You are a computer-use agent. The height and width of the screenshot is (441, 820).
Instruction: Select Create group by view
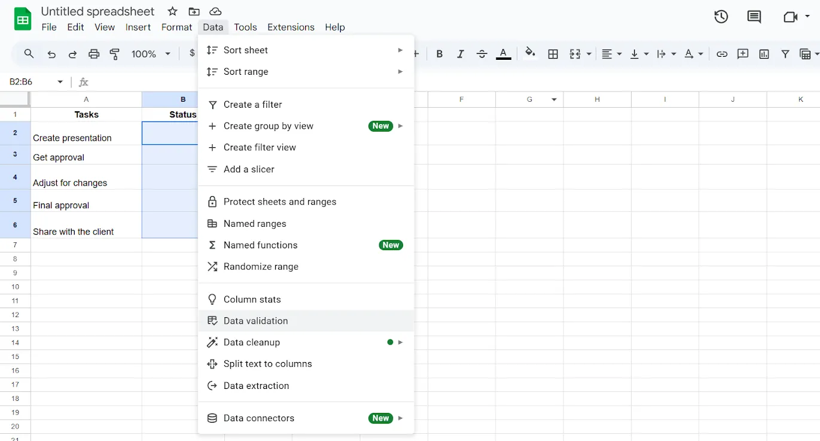306,126
